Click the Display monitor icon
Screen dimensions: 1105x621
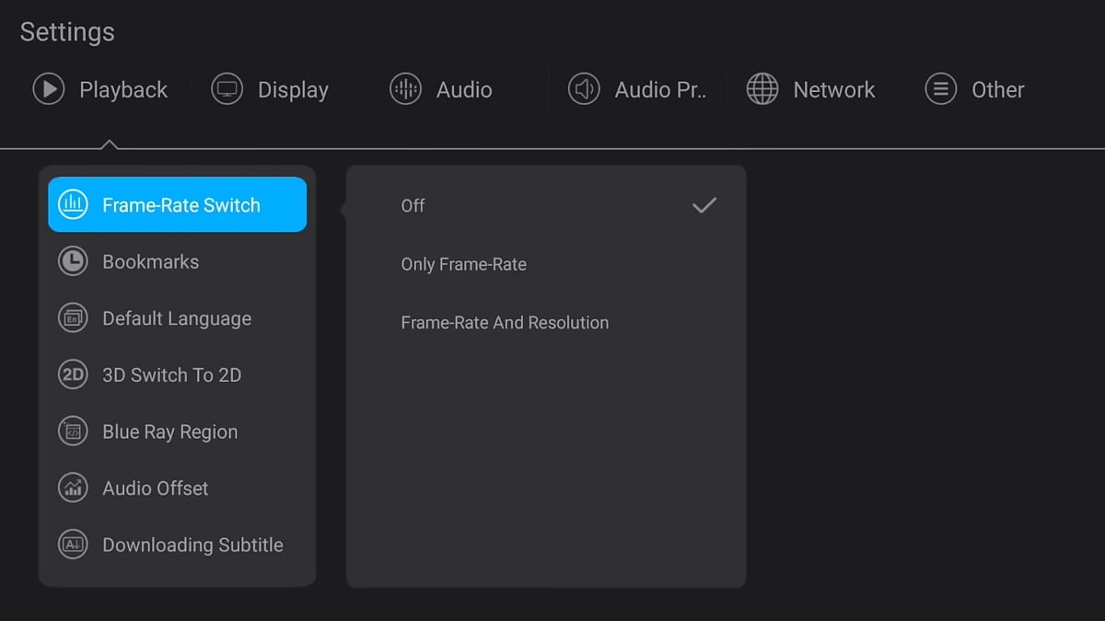[x=227, y=89]
